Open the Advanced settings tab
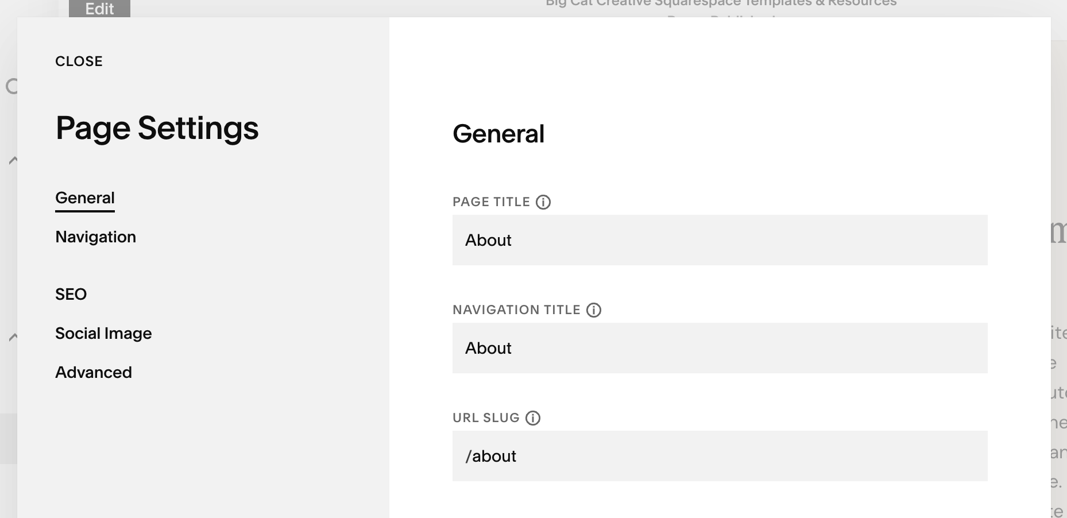 click(x=94, y=373)
